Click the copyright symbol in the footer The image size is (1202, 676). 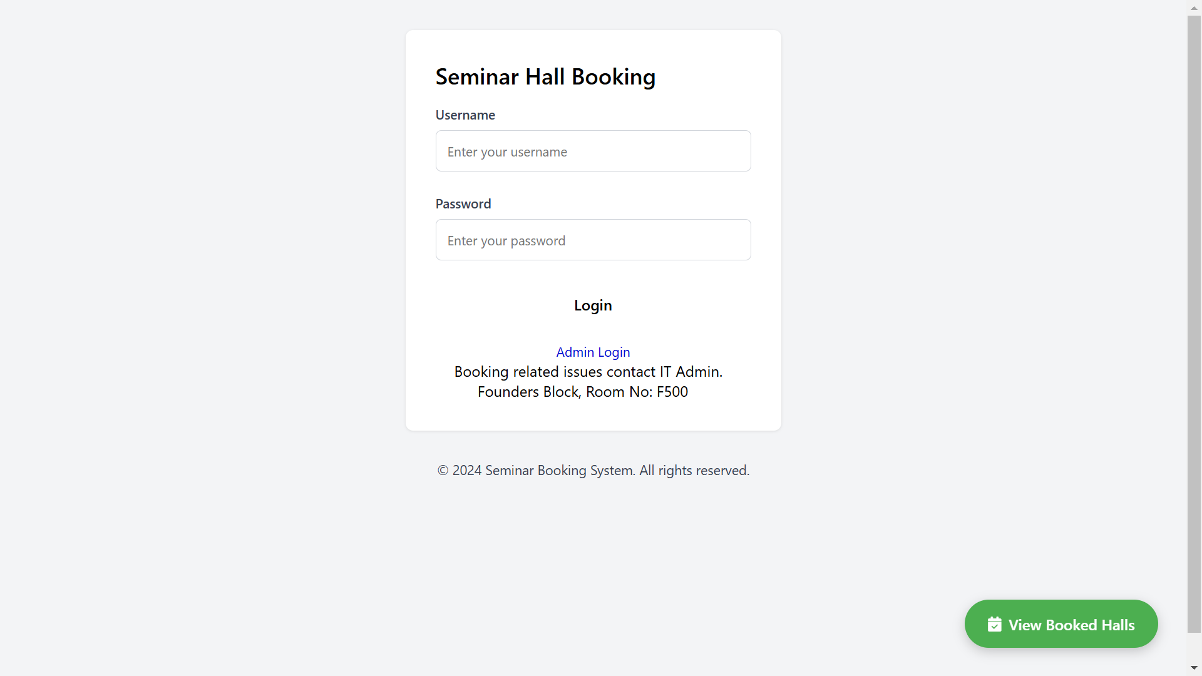click(443, 471)
